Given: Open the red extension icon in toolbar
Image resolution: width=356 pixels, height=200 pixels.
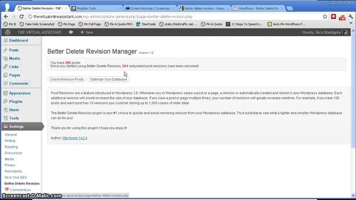Looking at the screenshot, I should point(333,17).
